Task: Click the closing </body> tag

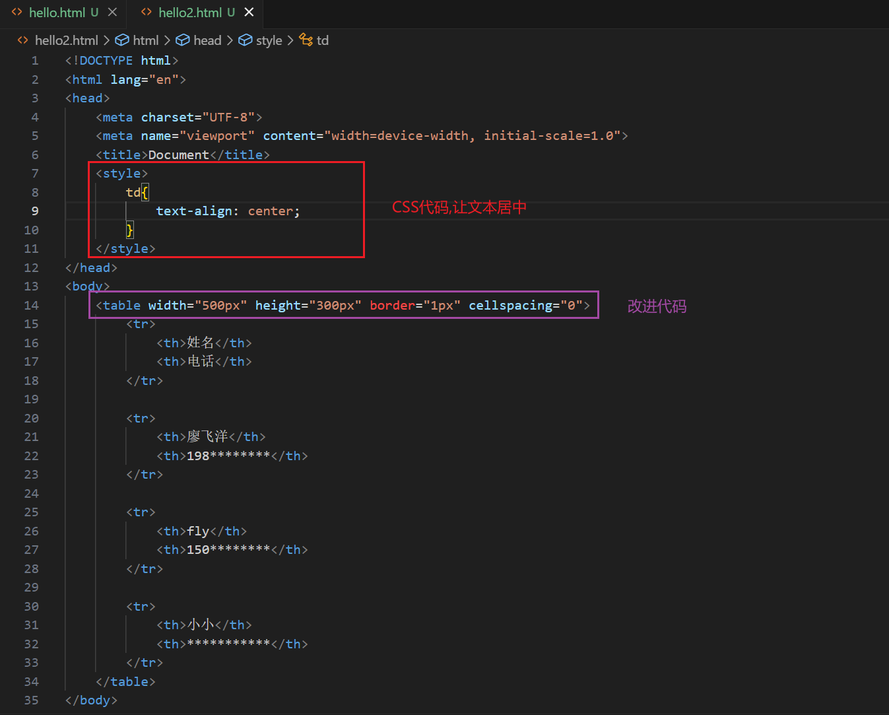Action: click(91, 700)
